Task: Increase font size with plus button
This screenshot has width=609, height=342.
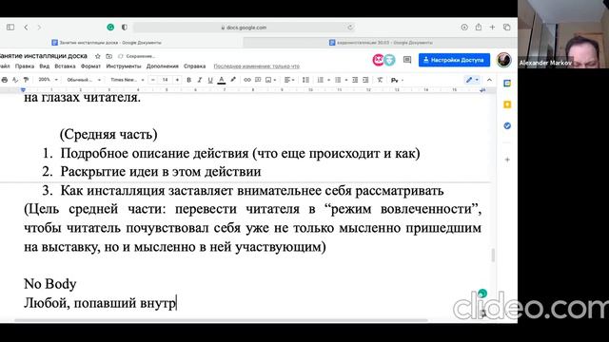Action: (x=177, y=80)
